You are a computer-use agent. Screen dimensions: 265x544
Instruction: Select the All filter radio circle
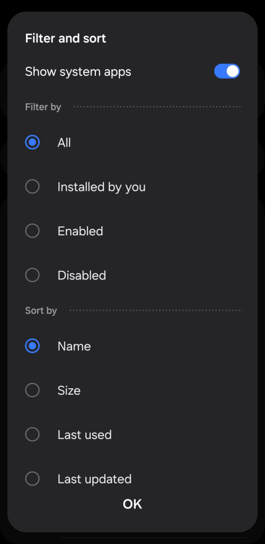pyautogui.click(x=32, y=142)
